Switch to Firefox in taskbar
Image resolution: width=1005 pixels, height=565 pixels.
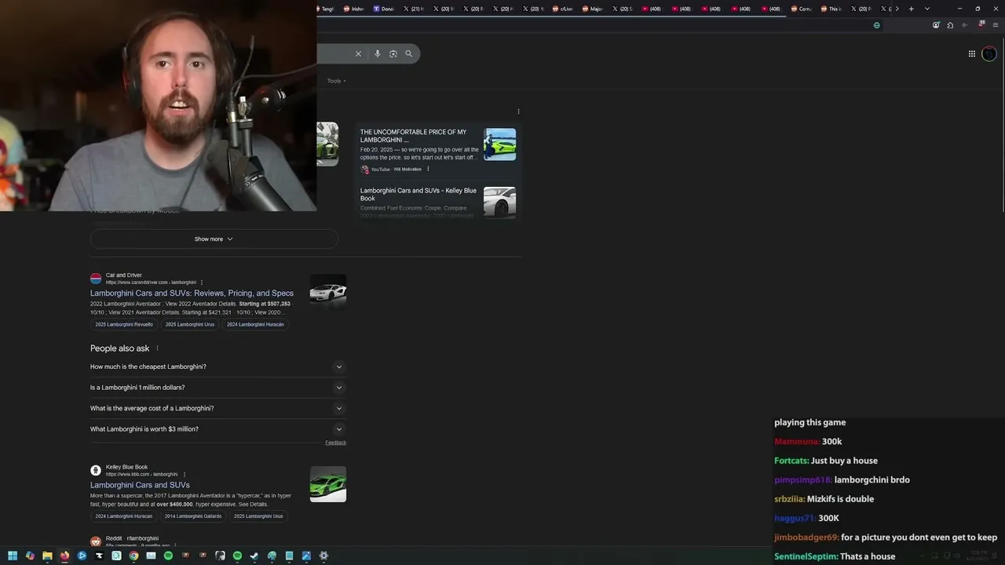tap(64, 556)
